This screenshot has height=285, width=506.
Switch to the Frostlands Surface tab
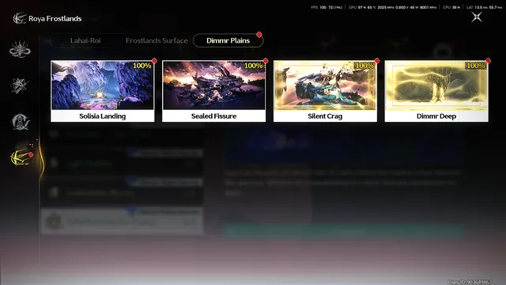pos(157,40)
